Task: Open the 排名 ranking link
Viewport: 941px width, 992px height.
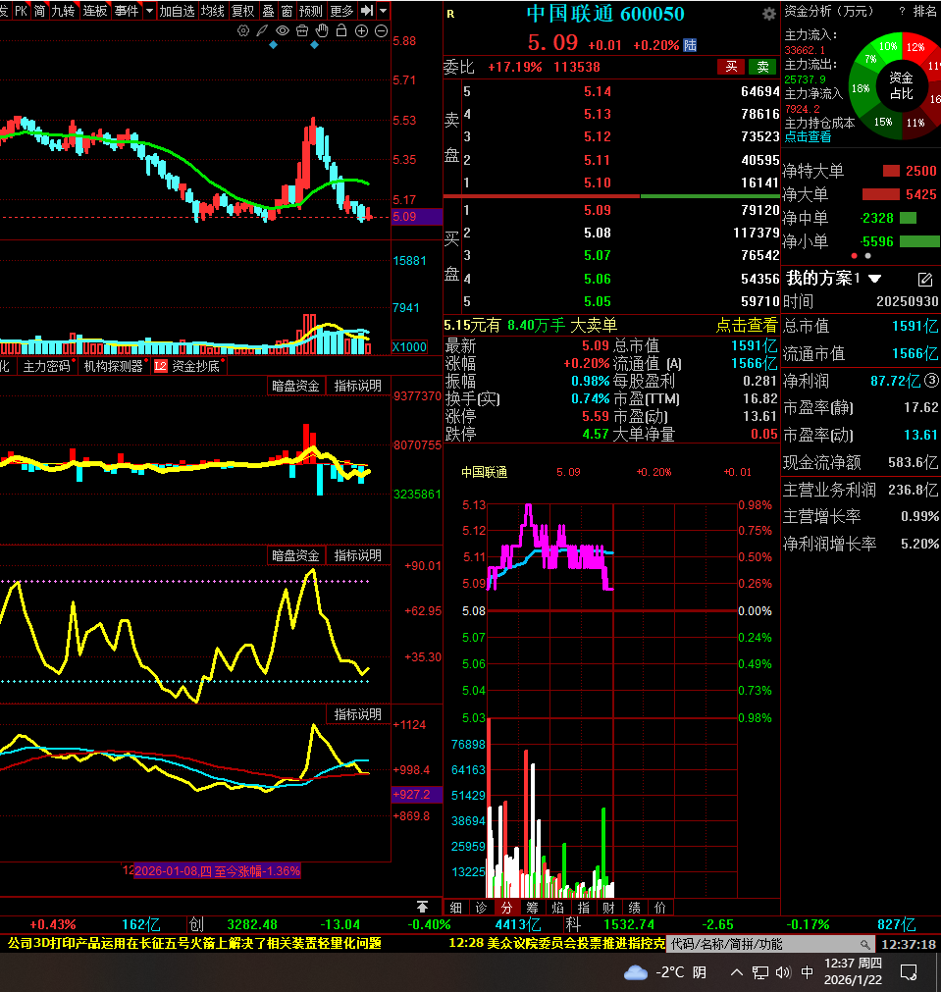Action: (924, 11)
